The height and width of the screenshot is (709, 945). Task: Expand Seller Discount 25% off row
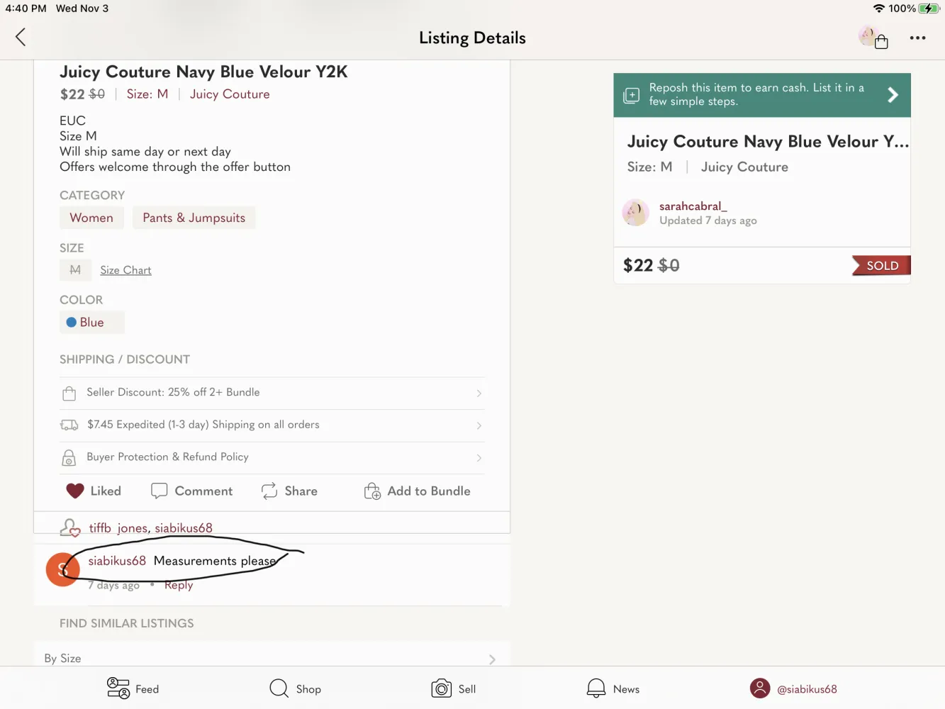tap(272, 393)
